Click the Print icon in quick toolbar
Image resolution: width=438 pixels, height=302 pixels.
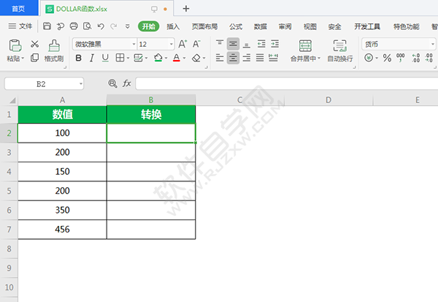click(74, 26)
